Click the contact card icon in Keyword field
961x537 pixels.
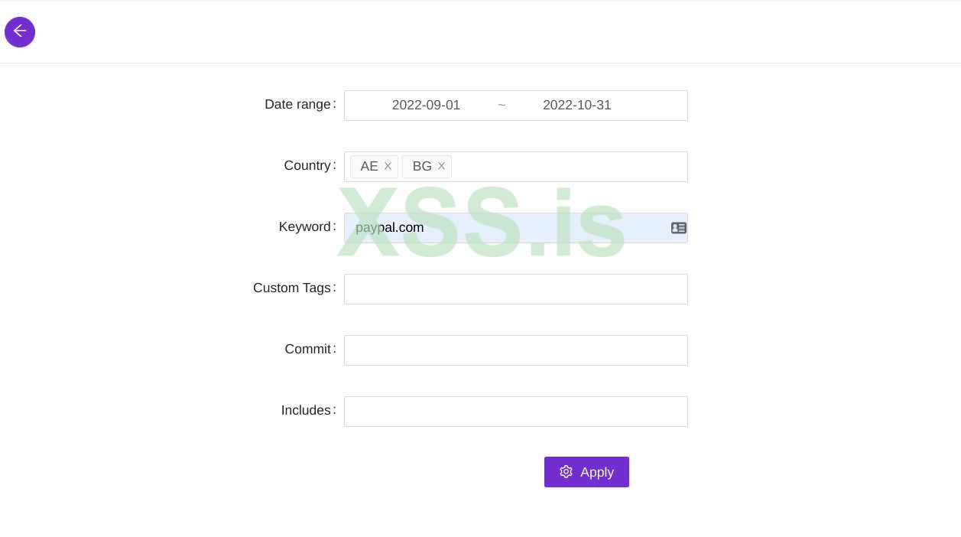pos(678,228)
